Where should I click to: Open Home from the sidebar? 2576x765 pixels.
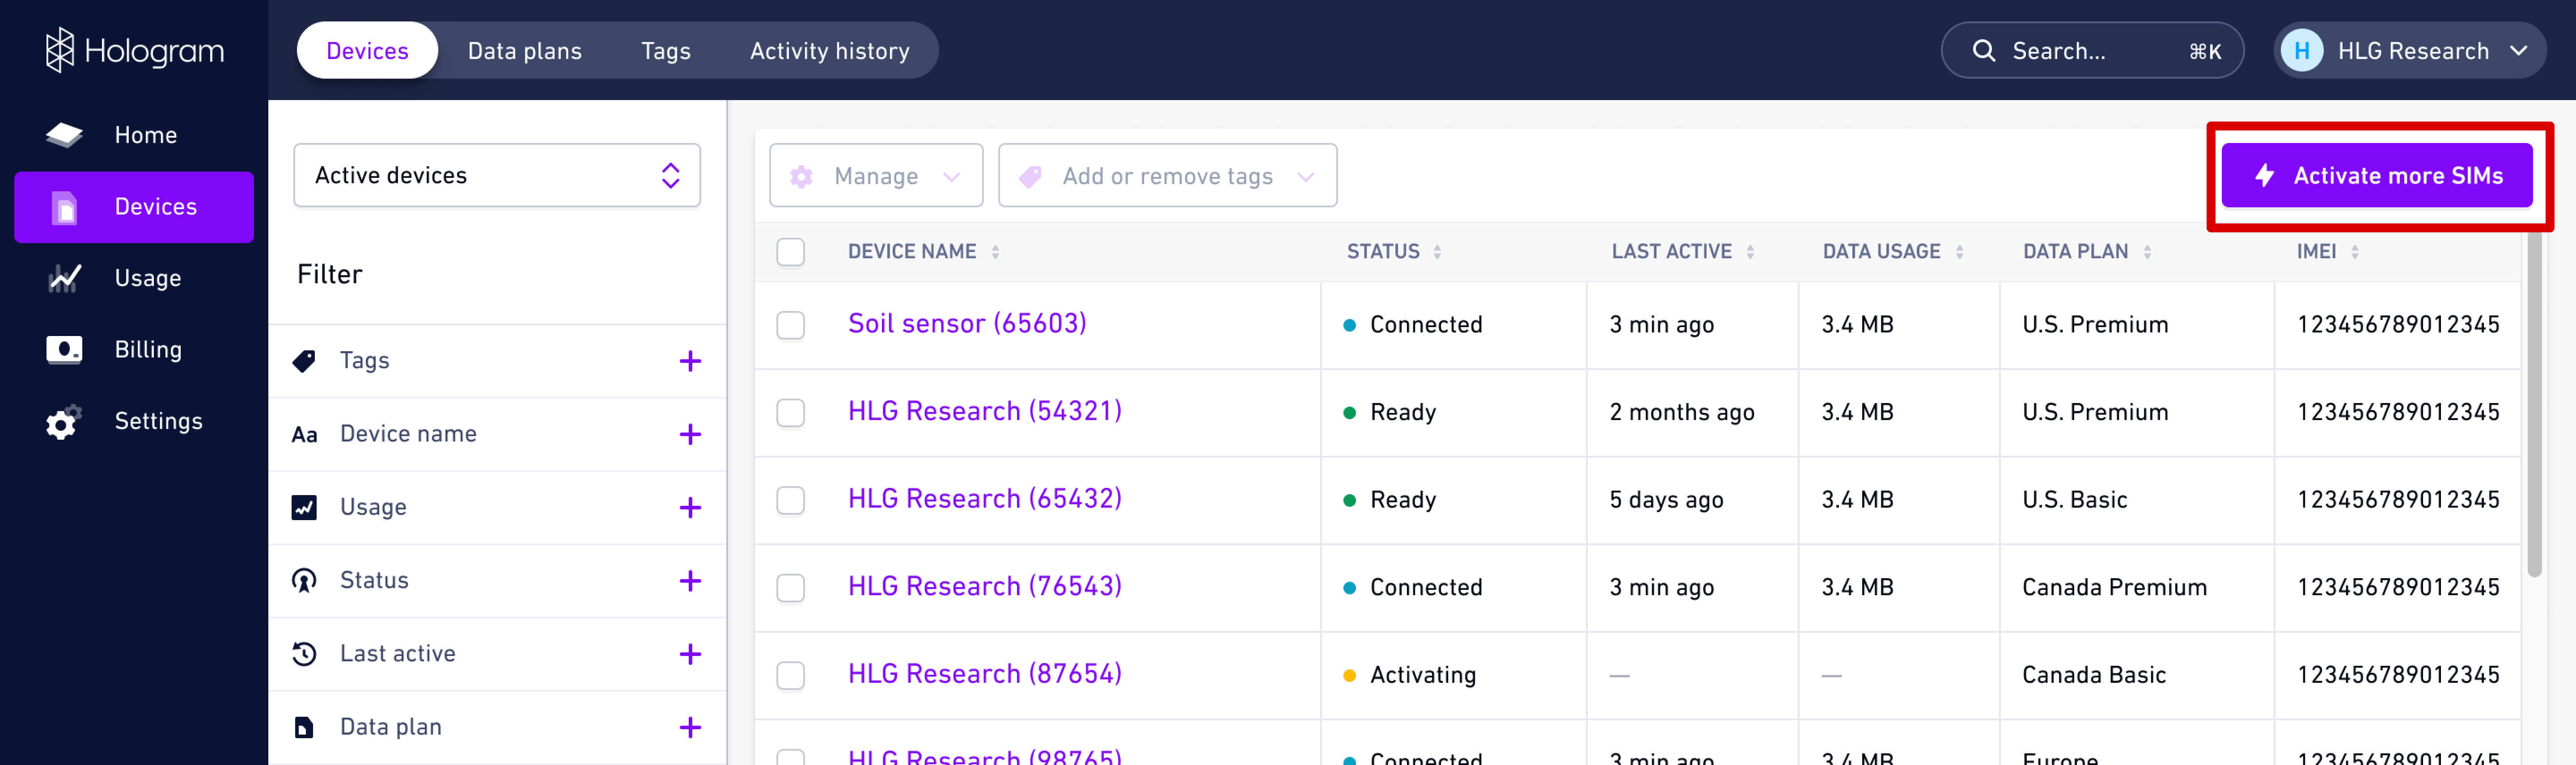click(x=134, y=135)
